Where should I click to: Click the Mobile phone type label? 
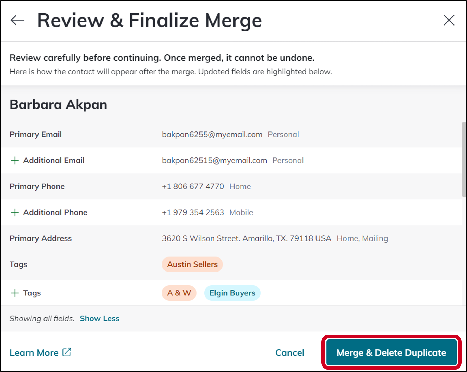pos(241,212)
